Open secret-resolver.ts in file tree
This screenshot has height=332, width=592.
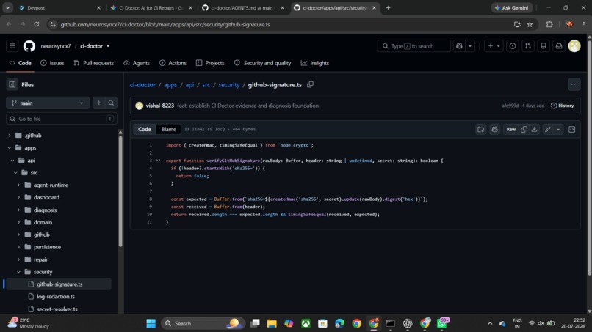point(57,309)
